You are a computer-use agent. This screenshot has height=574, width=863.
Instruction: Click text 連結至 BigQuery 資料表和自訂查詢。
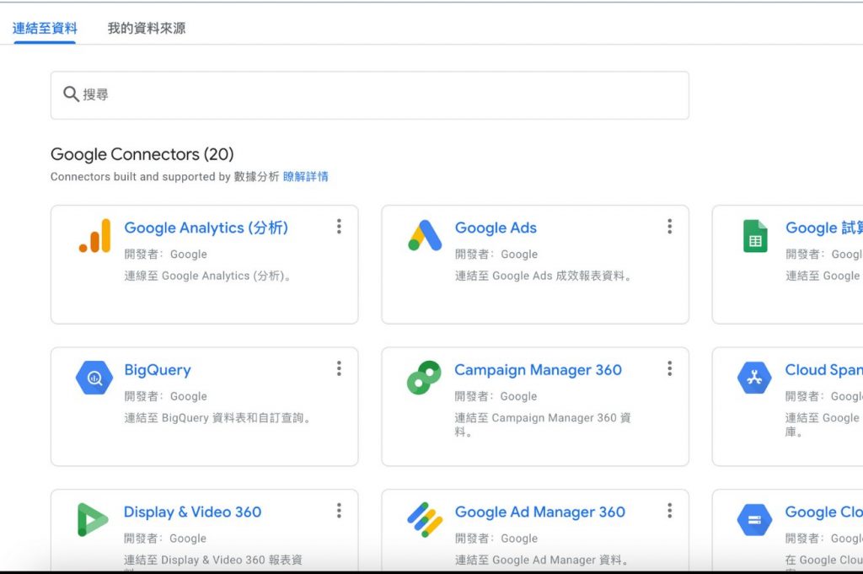[x=217, y=418]
